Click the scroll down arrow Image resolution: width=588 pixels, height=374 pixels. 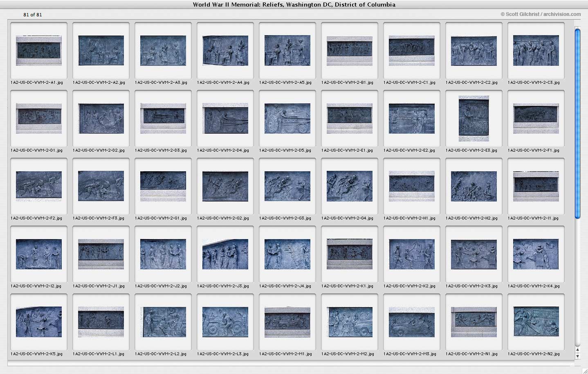tap(577, 356)
